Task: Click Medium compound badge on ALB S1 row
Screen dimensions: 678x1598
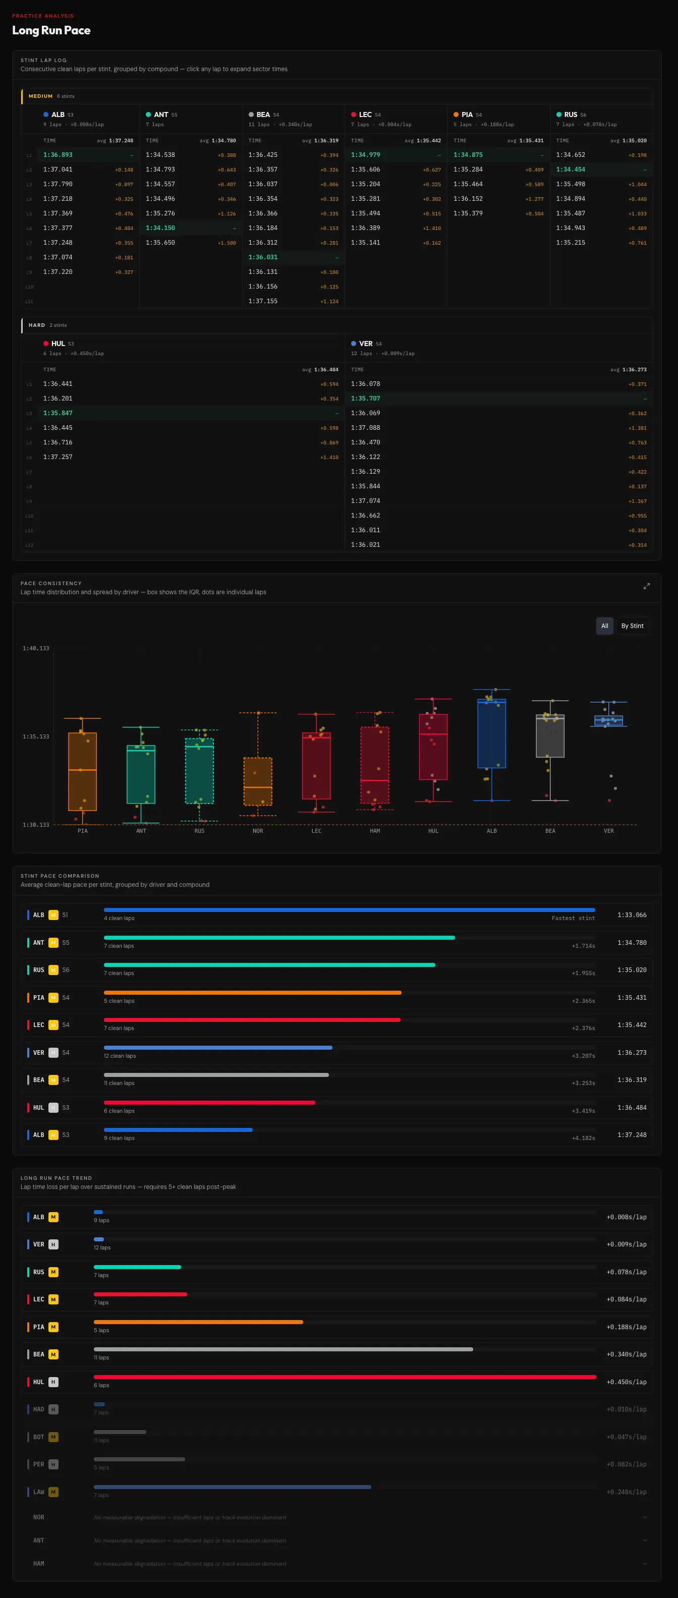Action: pyautogui.click(x=53, y=915)
